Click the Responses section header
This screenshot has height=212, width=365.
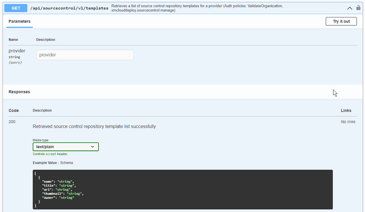pos(19,92)
